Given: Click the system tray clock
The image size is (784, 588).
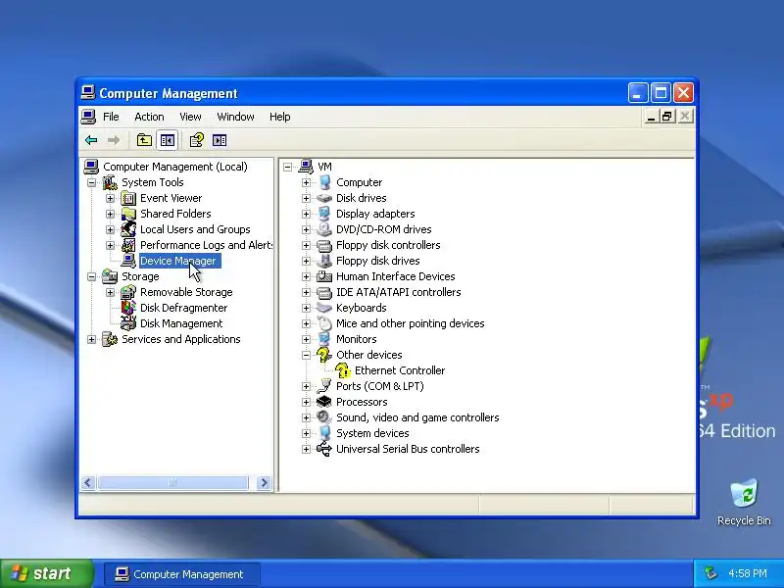Looking at the screenshot, I should click(748, 573).
